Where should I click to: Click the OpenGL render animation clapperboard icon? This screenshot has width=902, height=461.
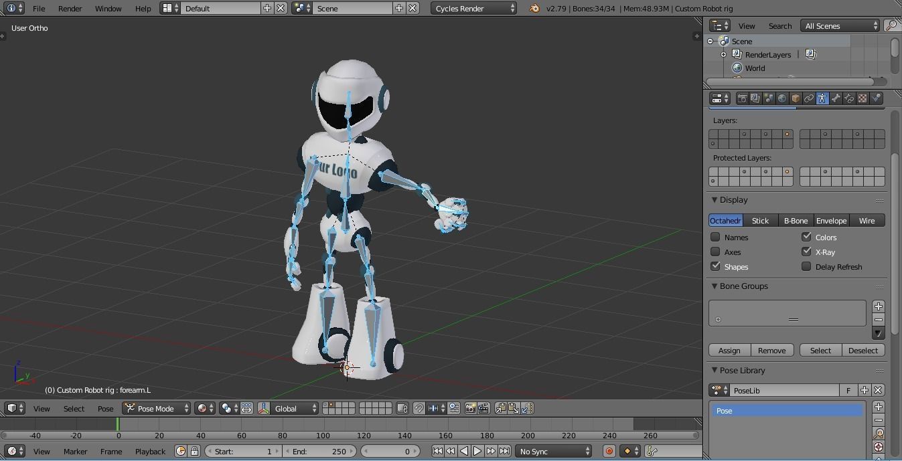(x=483, y=408)
